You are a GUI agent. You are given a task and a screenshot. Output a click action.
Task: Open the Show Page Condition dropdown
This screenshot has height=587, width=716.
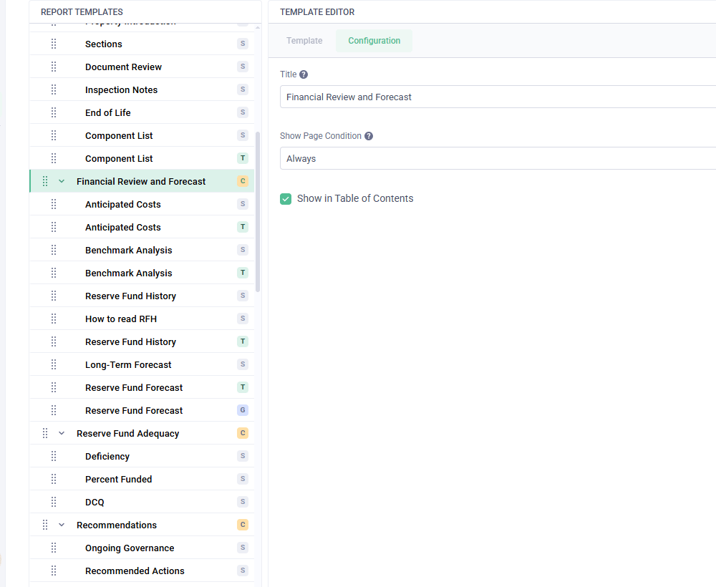coord(498,158)
